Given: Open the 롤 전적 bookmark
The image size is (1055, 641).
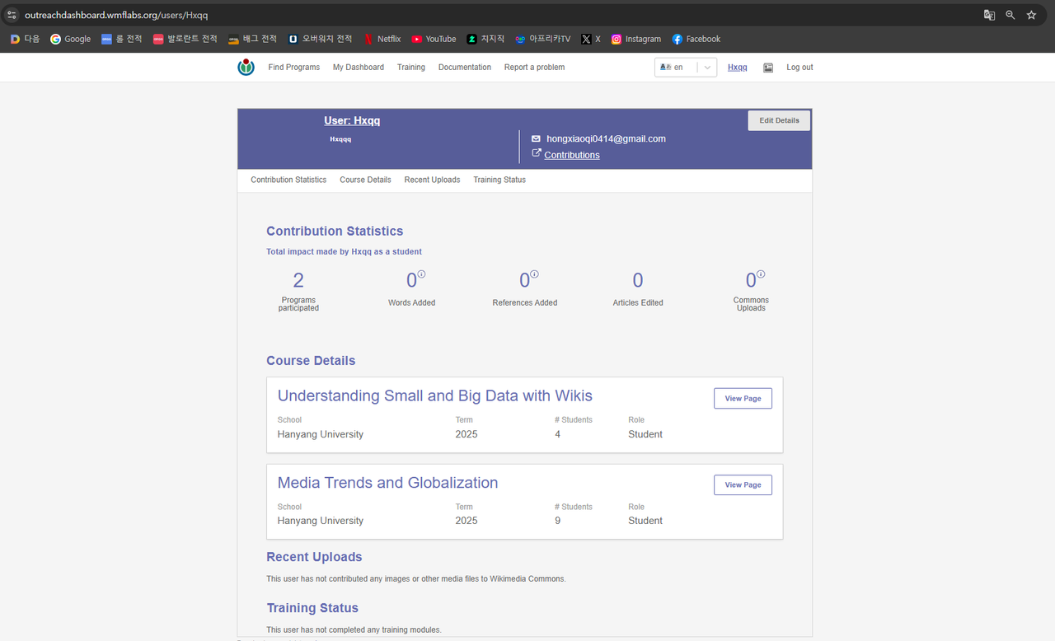Looking at the screenshot, I should tap(121, 39).
